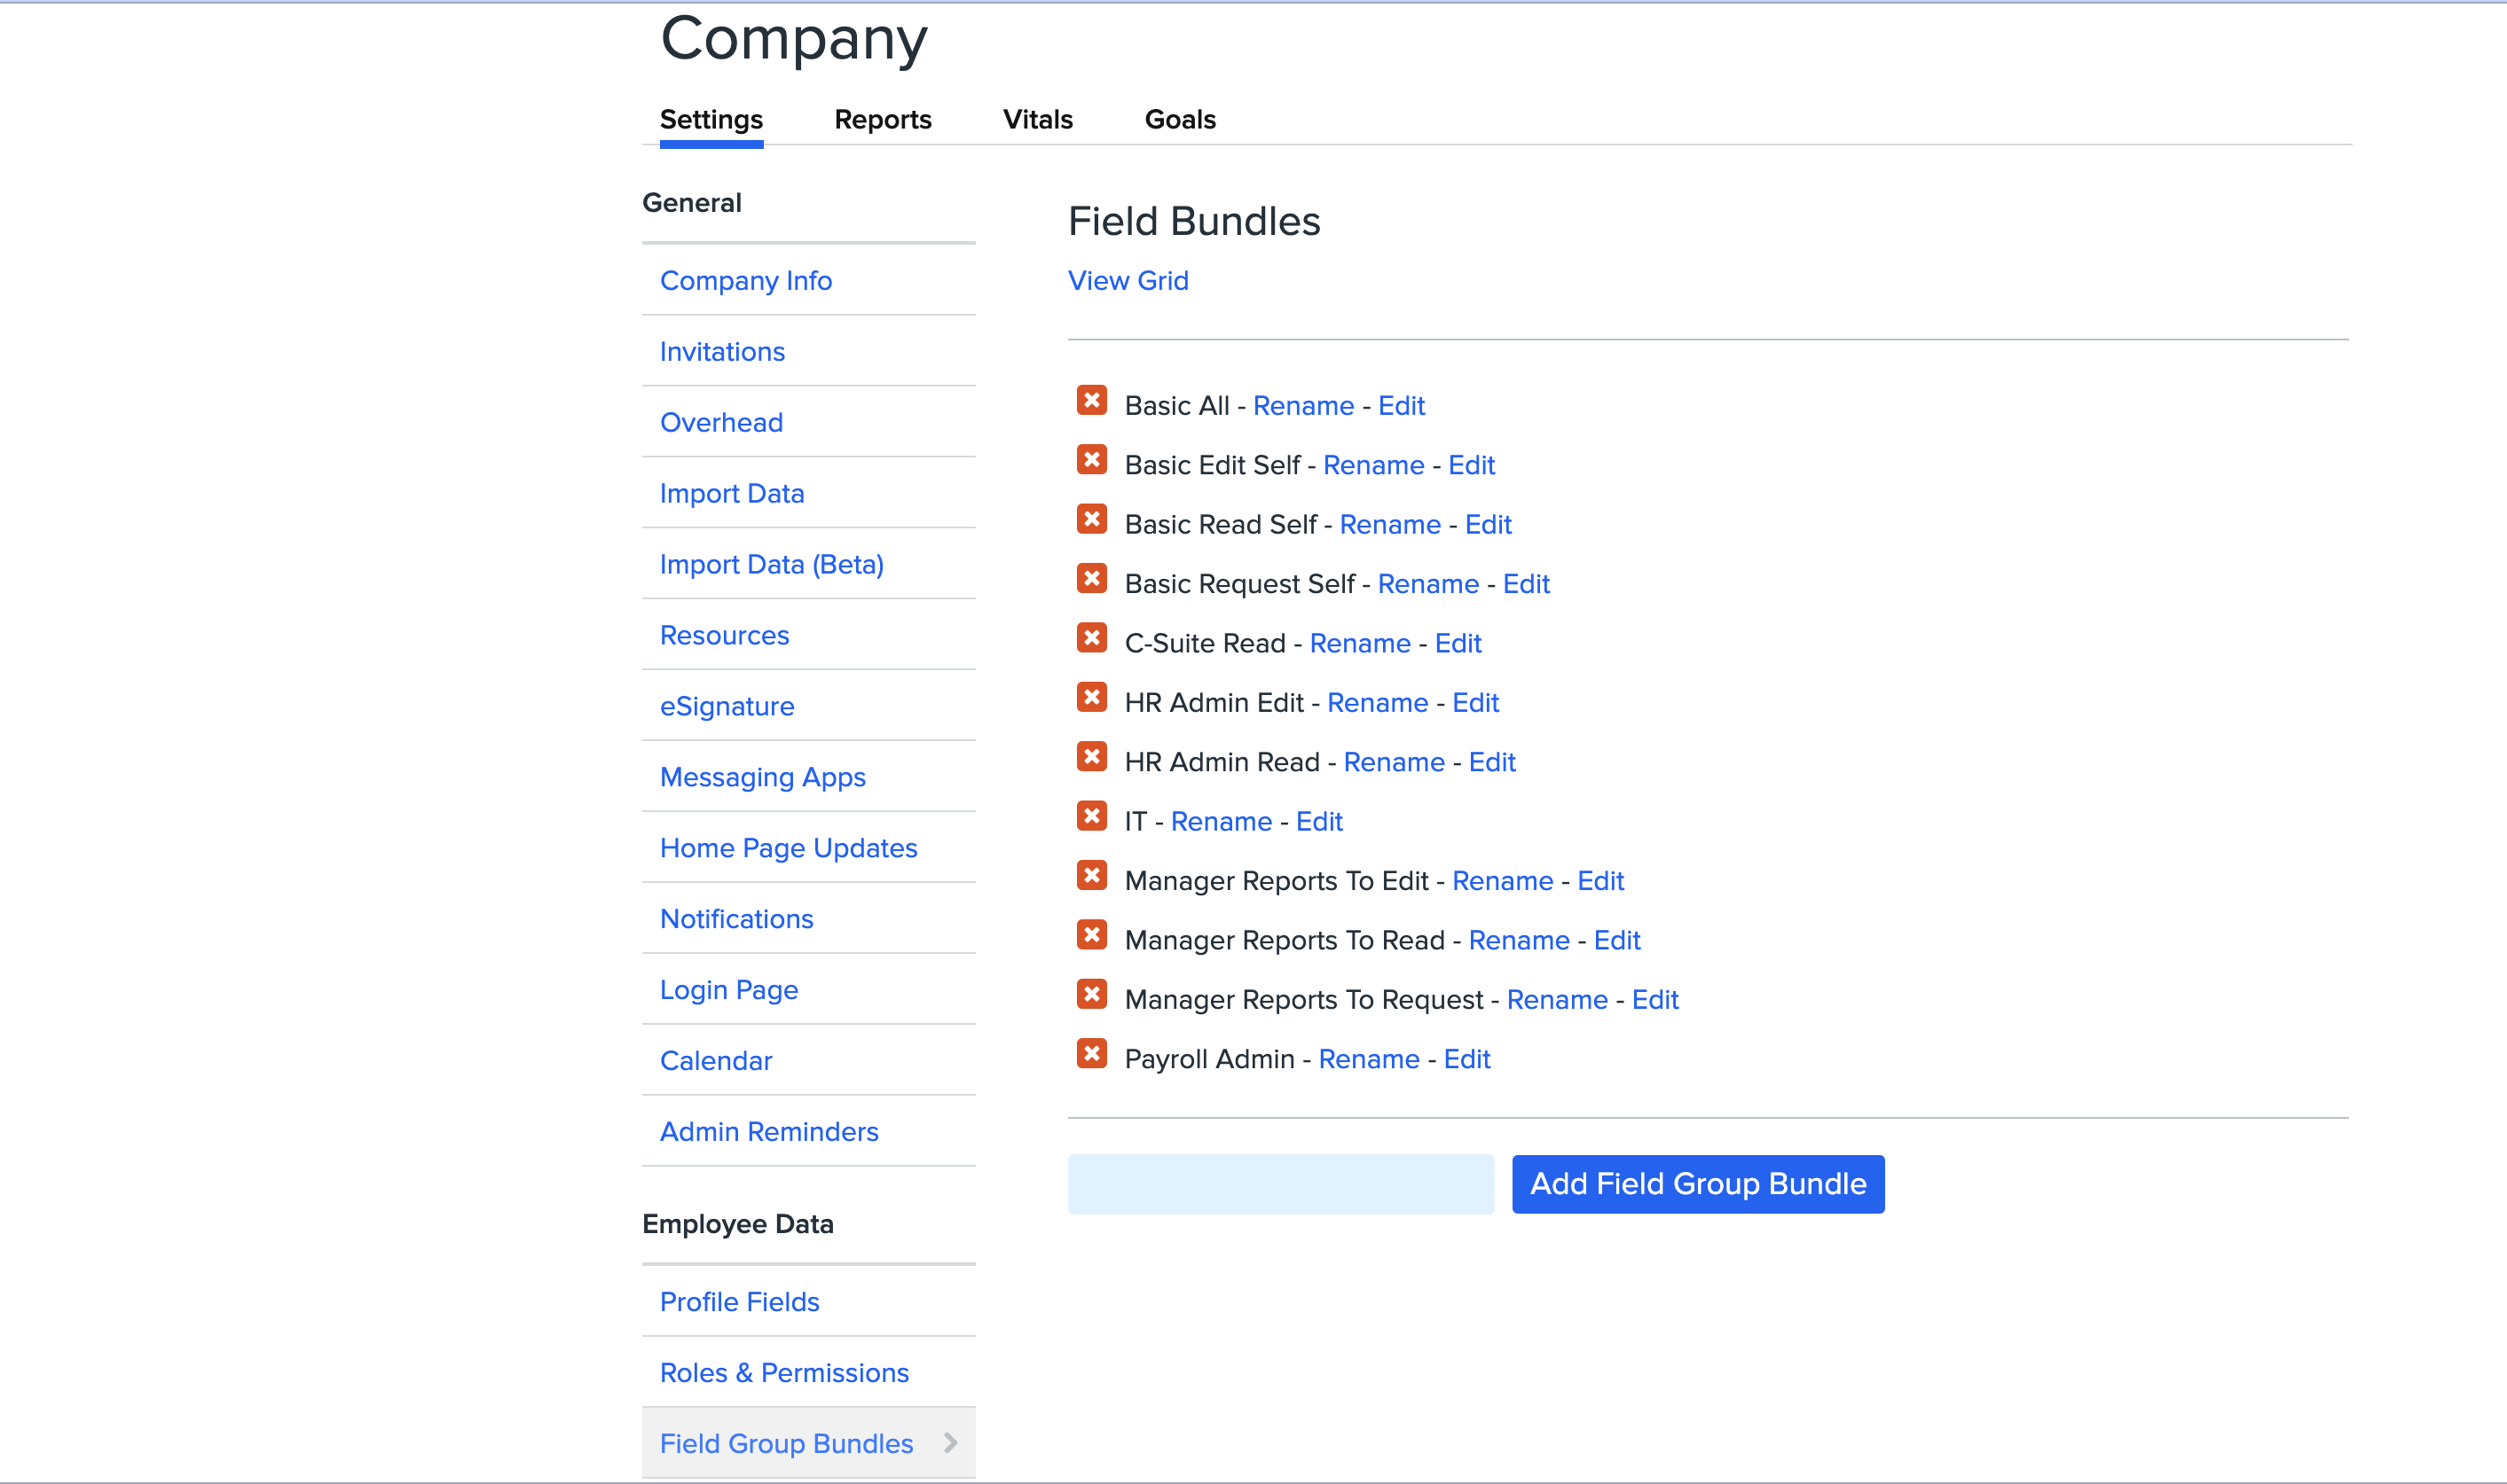Viewport: 2507px width, 1484px height.
Task: Rename the Payroll Admin bundle
Action: [x=1369, y=1059]
